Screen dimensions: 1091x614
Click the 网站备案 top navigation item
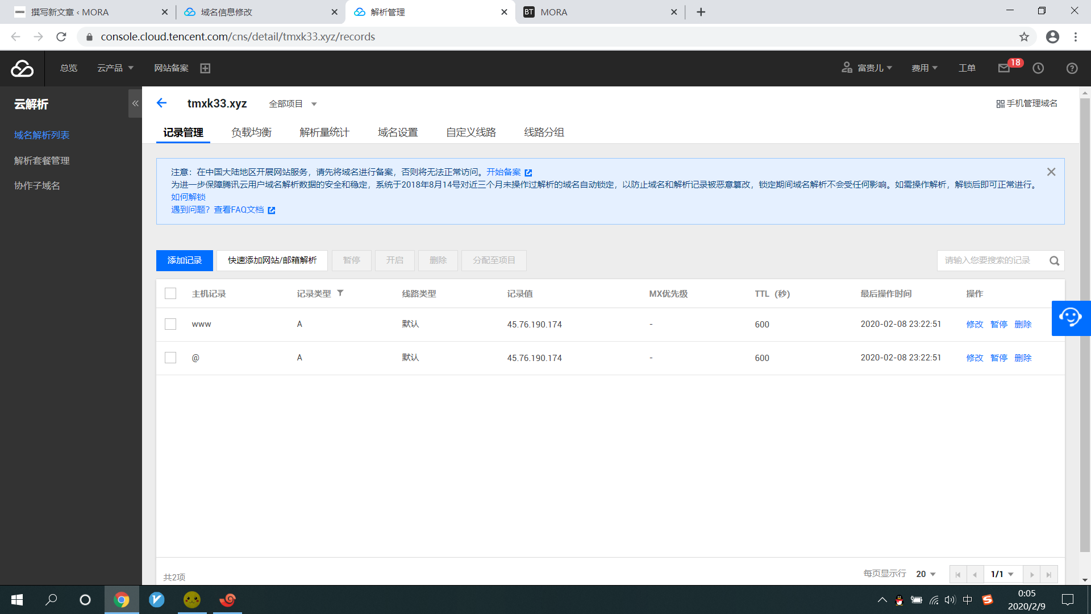click(x=171, y=68)
